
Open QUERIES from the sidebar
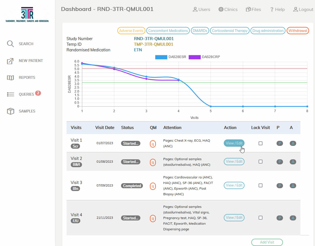coord(26,94)
